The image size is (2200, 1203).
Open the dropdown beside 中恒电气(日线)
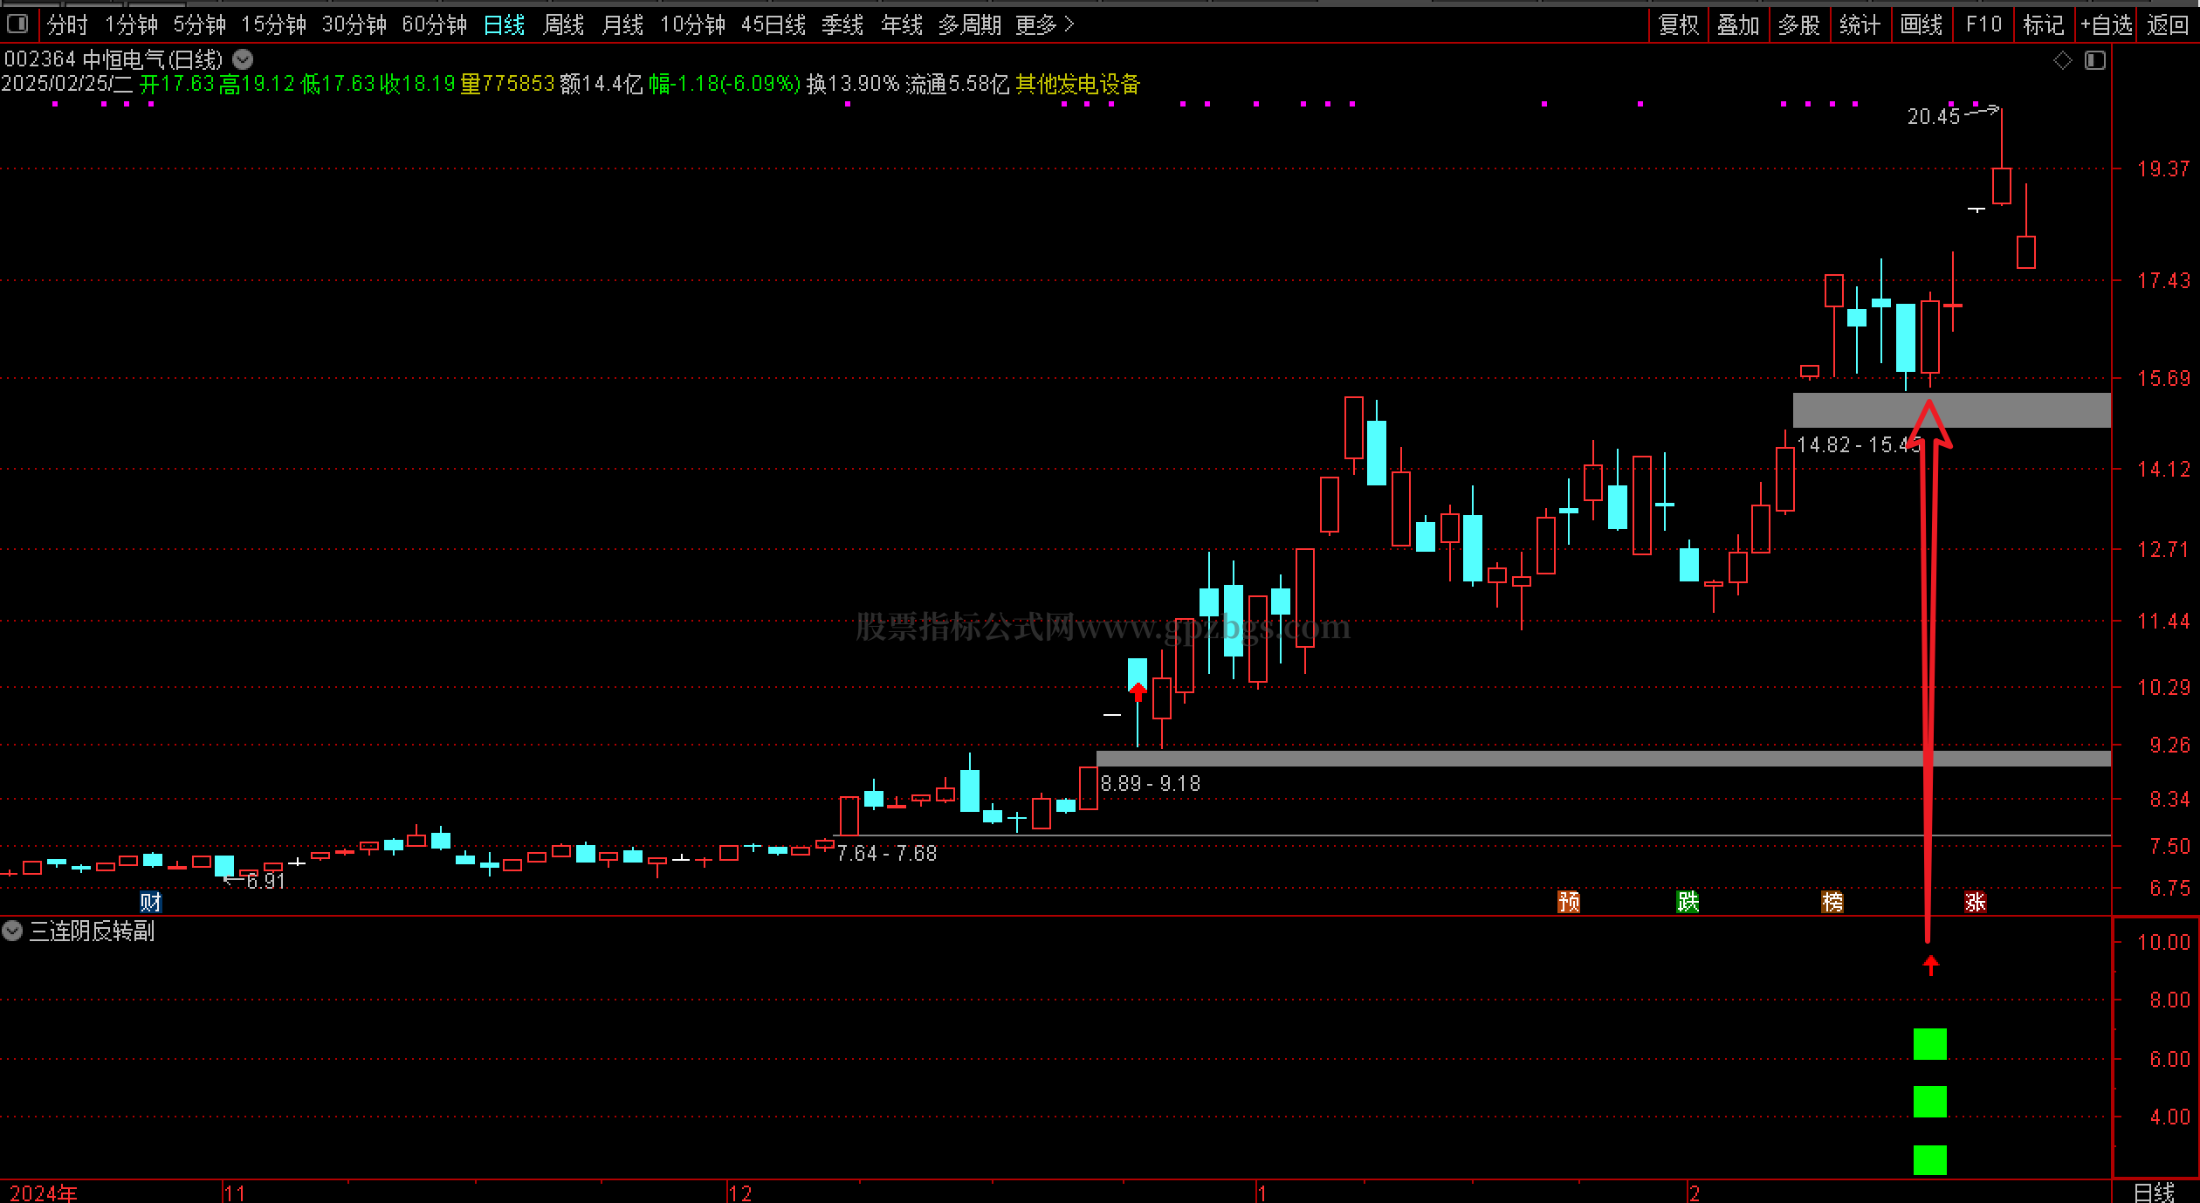pyautogui.click(x=244, y=59)
